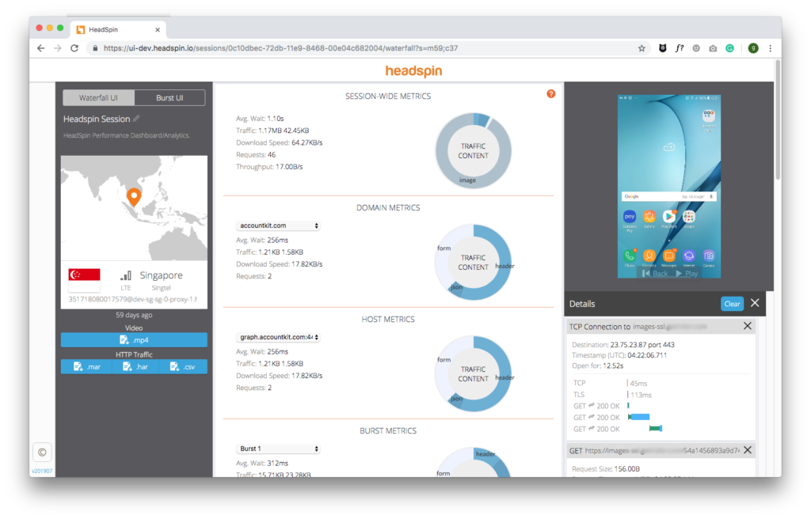Click the Singapore flag icon
The height and width of the screenshot is (519, 811).
click(84, 275)
